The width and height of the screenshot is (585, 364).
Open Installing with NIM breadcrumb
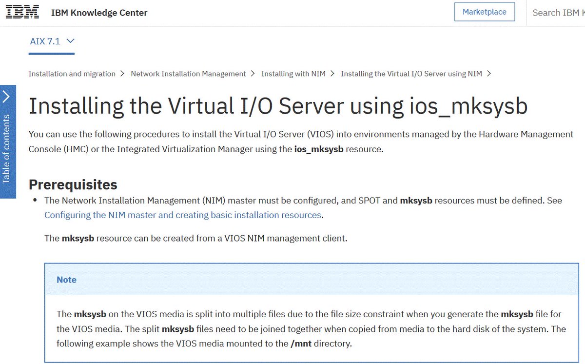[x=293, y=74]
